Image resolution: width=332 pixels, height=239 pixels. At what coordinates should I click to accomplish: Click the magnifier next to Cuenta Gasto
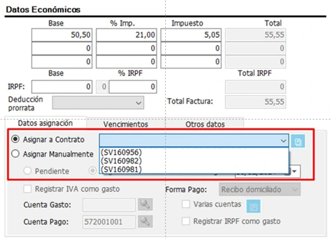[x=145, y=204]
